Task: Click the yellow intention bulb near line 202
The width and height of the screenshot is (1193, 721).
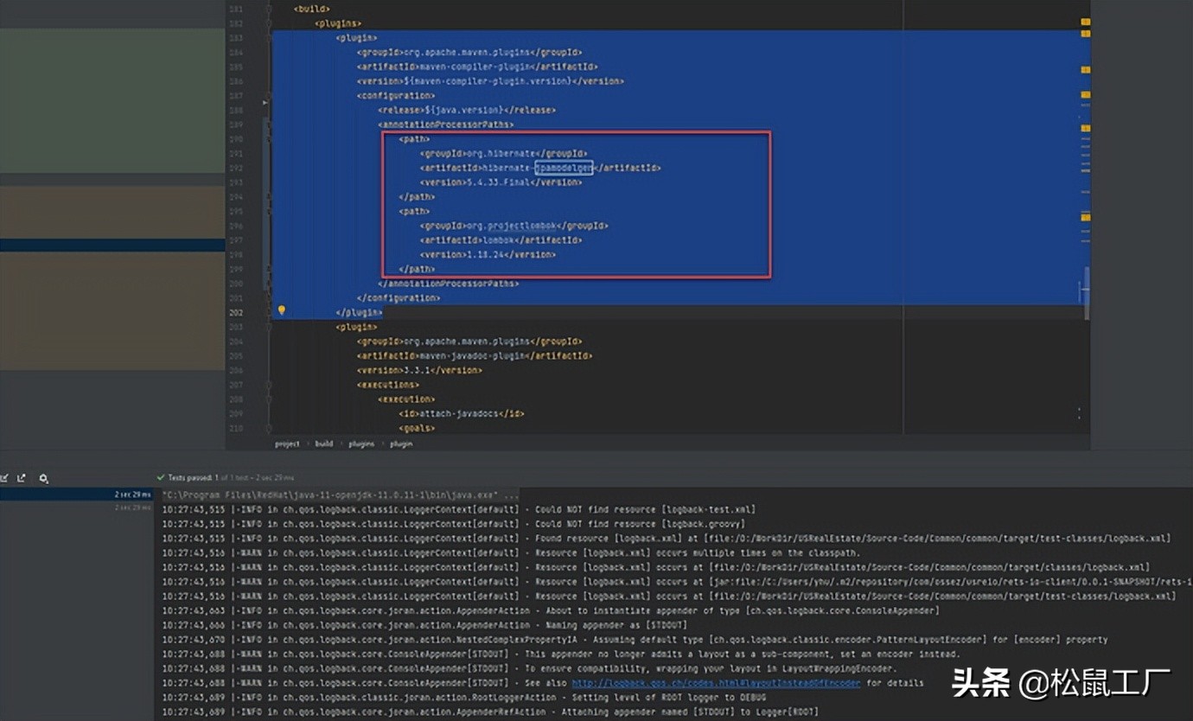Action: (281, 309)
